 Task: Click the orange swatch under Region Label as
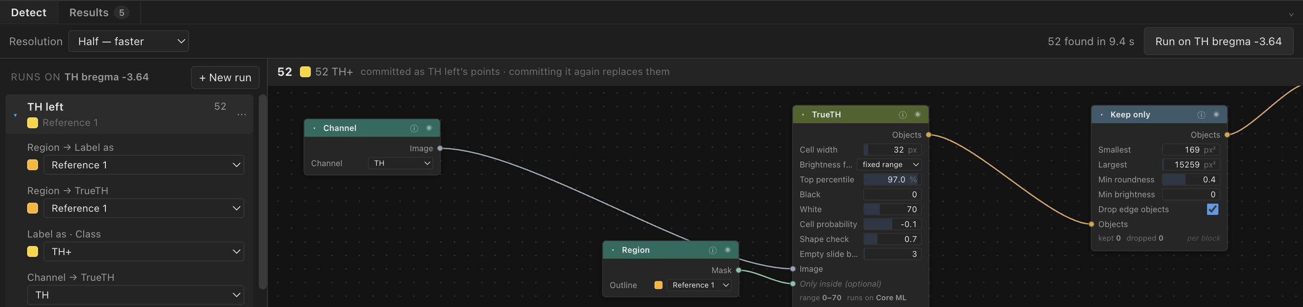coord(33,165)
